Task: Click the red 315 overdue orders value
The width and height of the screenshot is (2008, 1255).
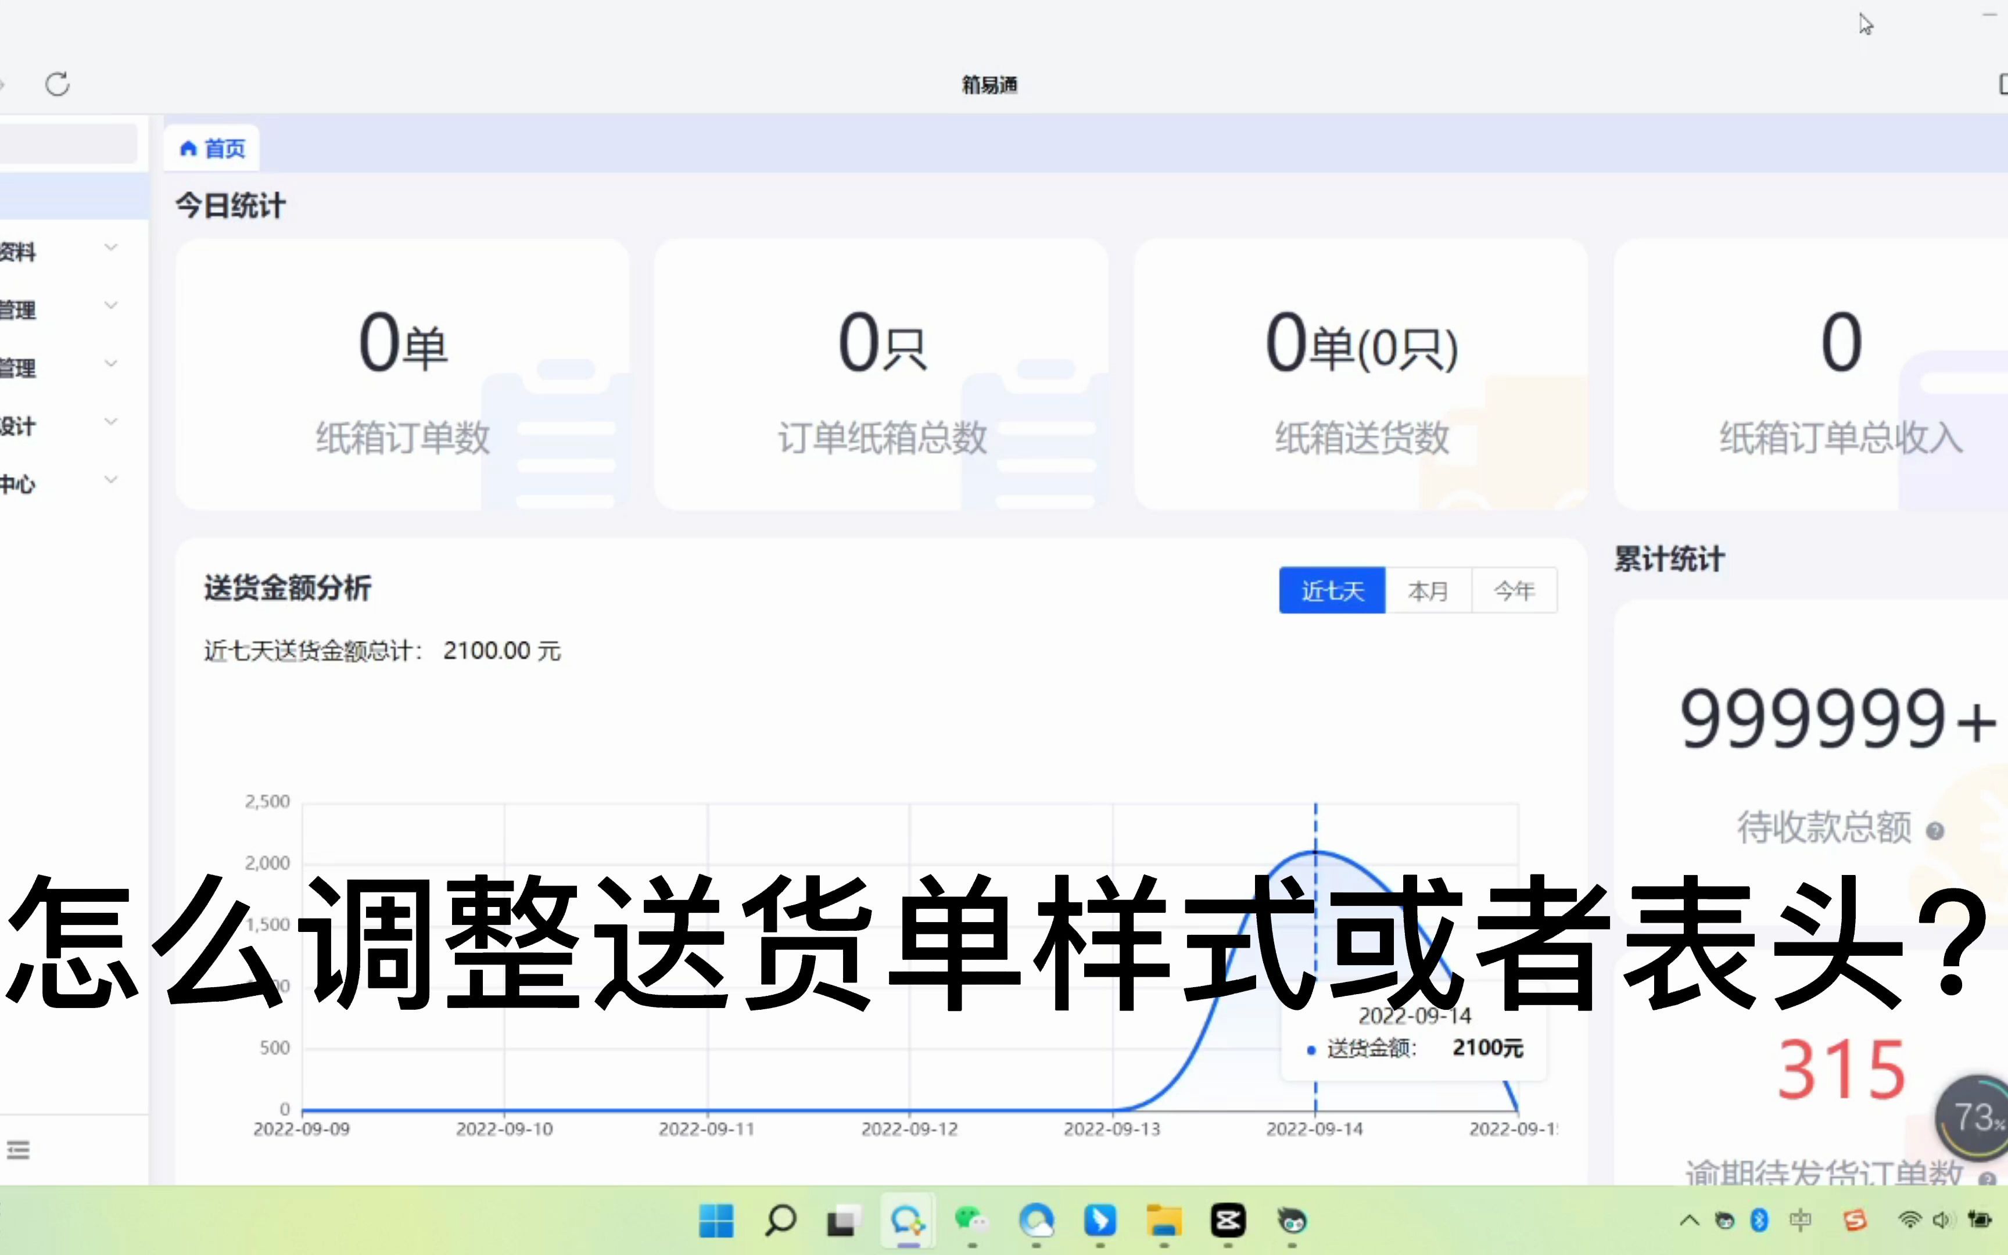Action: [x=1841, y=1069]
